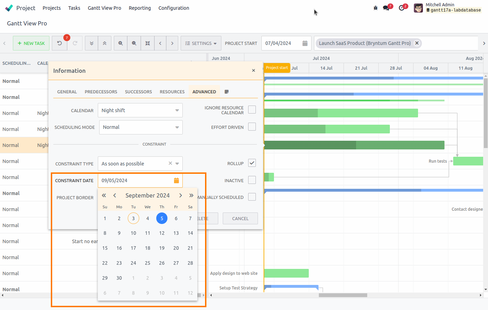
Task: Enable the Inactive checkbox
Action: 252,180
